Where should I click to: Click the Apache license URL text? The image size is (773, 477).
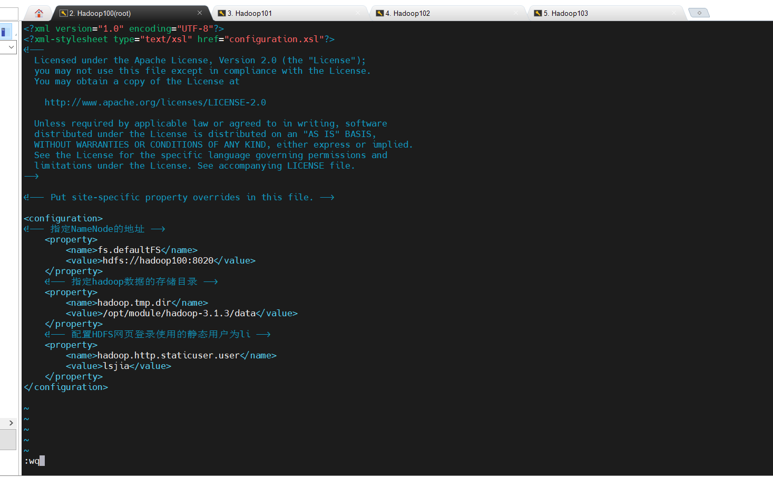tap(155, 102)
